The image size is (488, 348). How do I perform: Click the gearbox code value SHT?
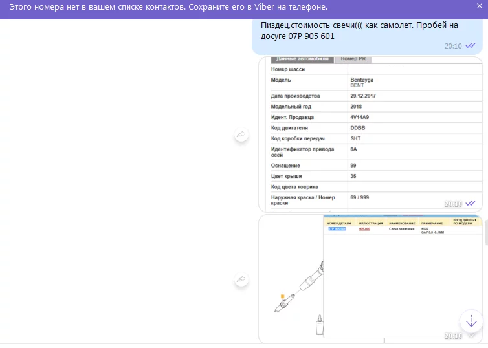[x=355, y=138]
